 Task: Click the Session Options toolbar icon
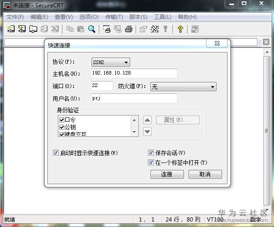click(x=143, y=29)
